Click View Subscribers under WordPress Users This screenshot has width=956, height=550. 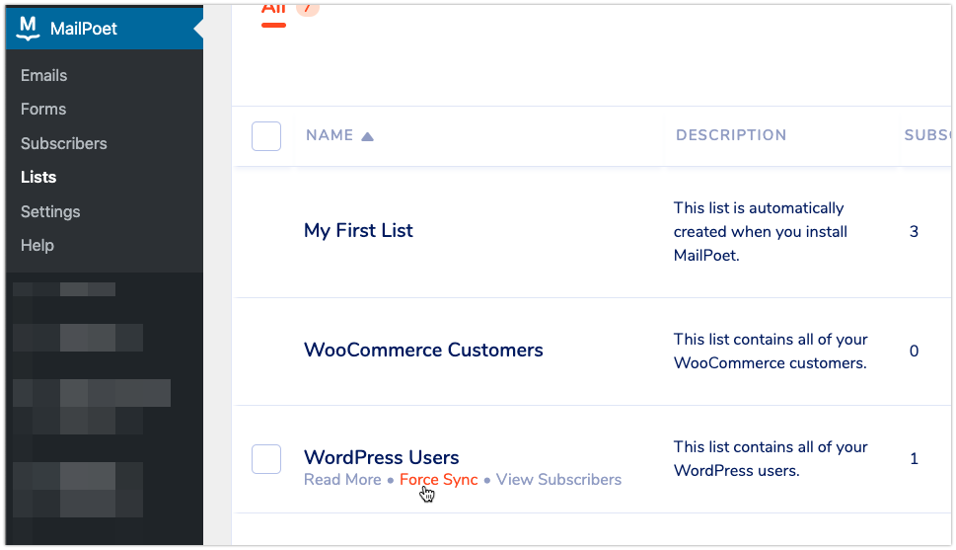558,480
